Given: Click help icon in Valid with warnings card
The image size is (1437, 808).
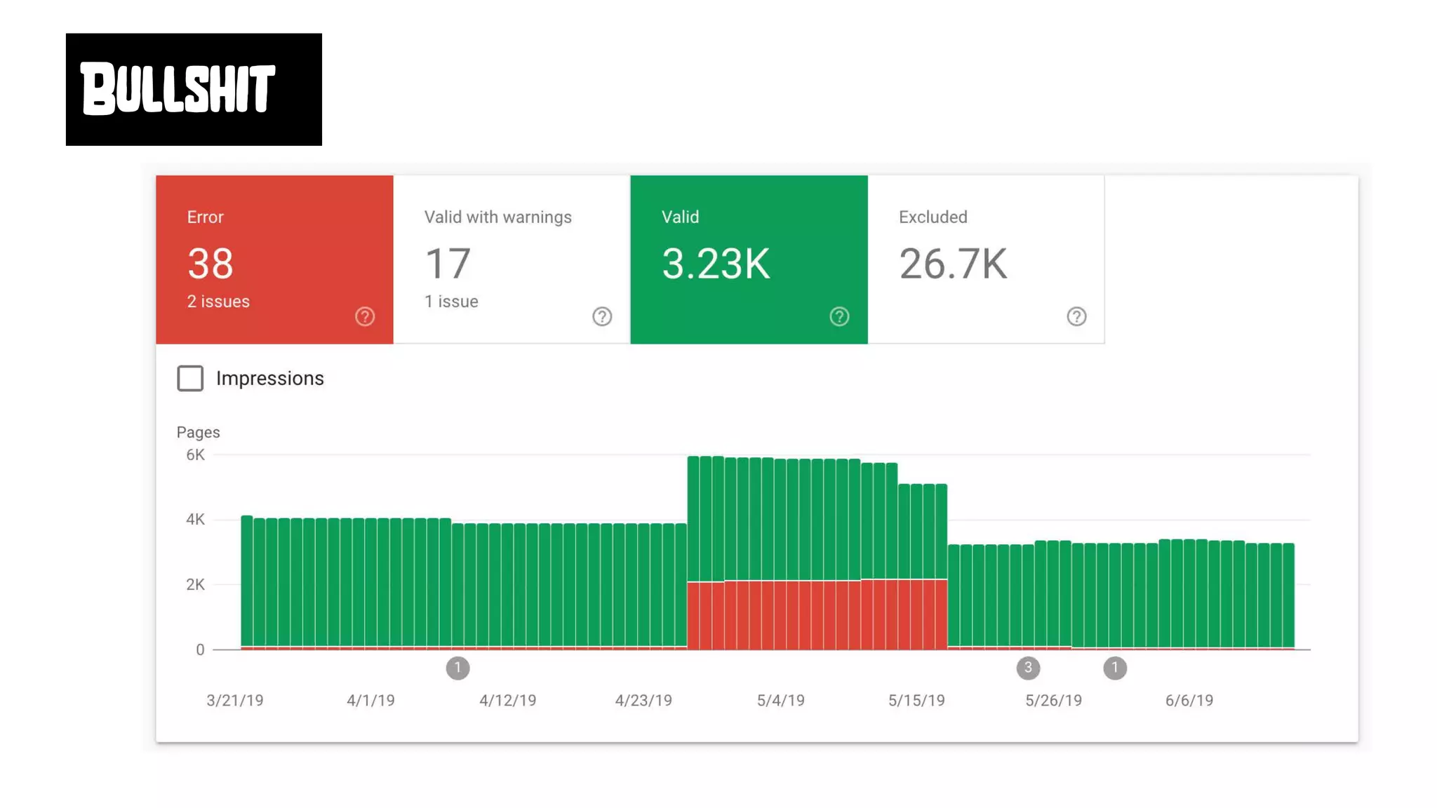Looking at the screenshot, I should pos(602,316).
